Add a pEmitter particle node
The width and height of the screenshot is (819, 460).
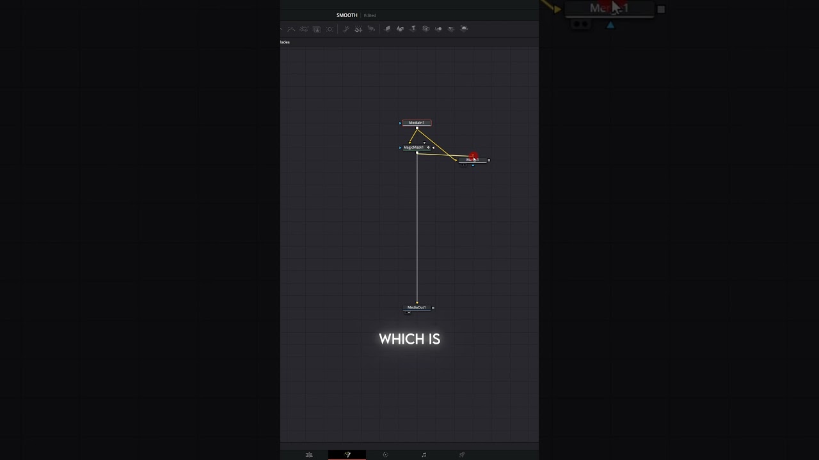346,29
